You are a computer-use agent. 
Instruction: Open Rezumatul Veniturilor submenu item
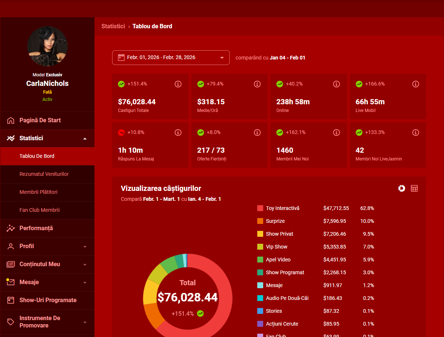click(x=47, y=174)
